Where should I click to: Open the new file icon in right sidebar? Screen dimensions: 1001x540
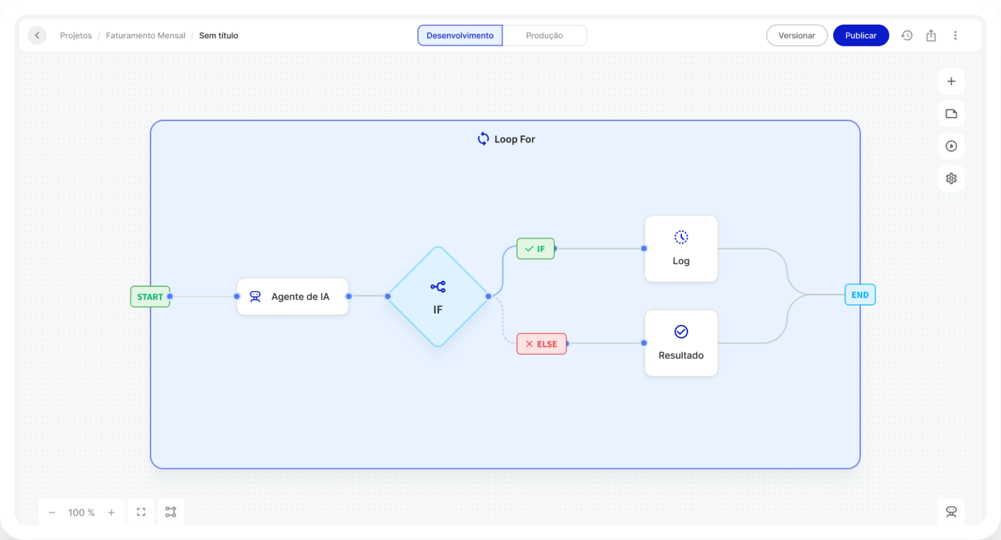(951, 114)
